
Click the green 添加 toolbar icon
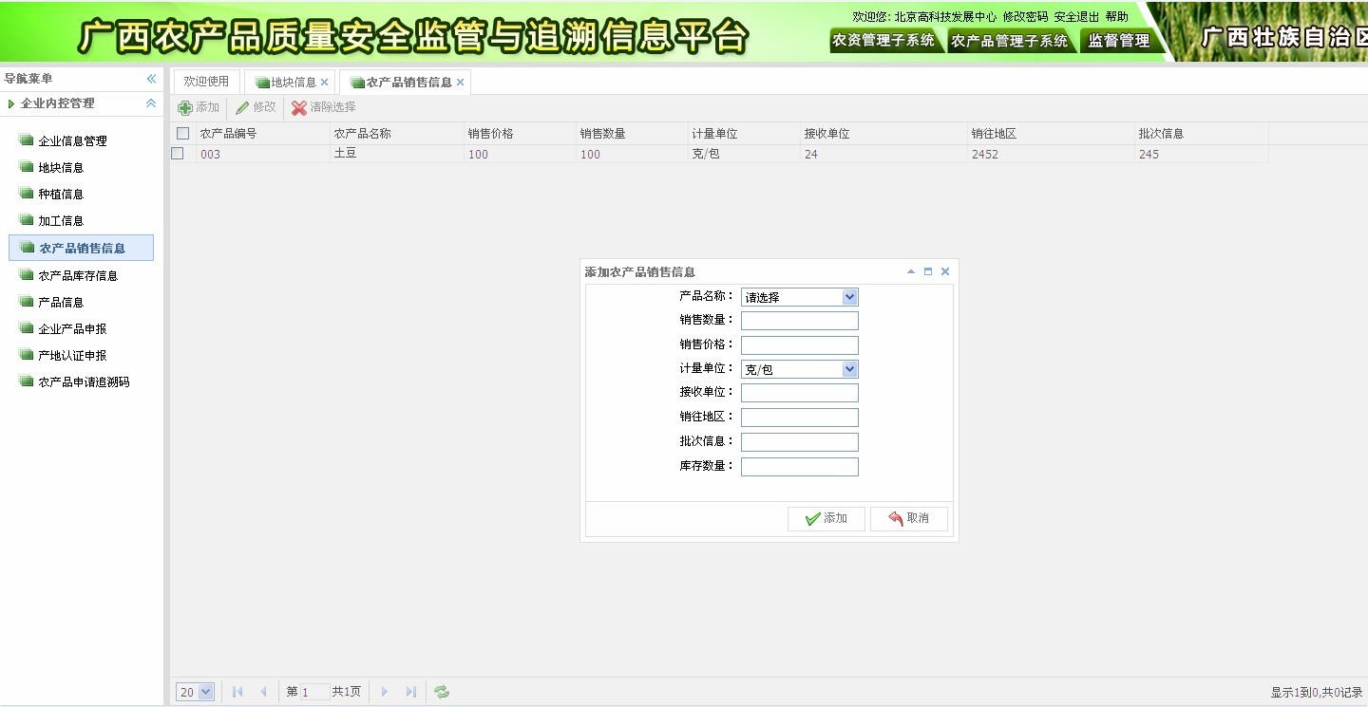click(x=186, y=108)
